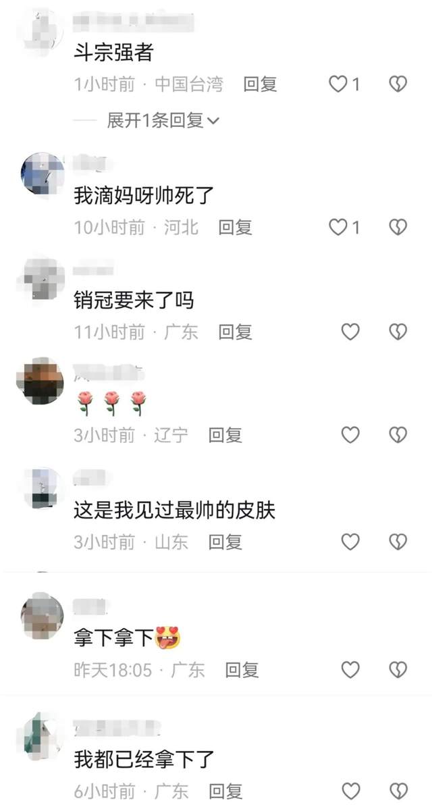Open avatar of 拿下拿下 commenter

[x=43, y=615]
